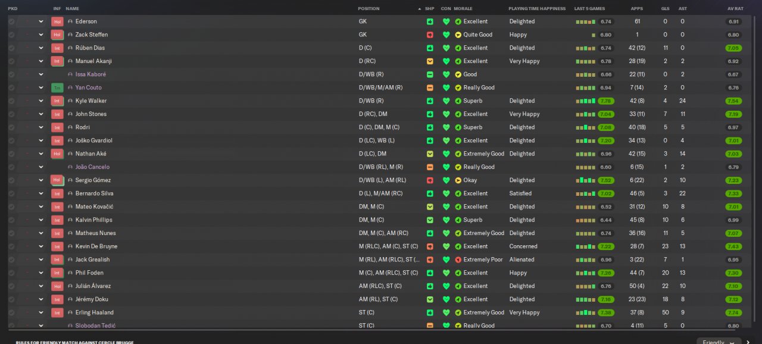Expand dropdown arrow on Jack Grealish row
The image size is (762, 344).
41,259
